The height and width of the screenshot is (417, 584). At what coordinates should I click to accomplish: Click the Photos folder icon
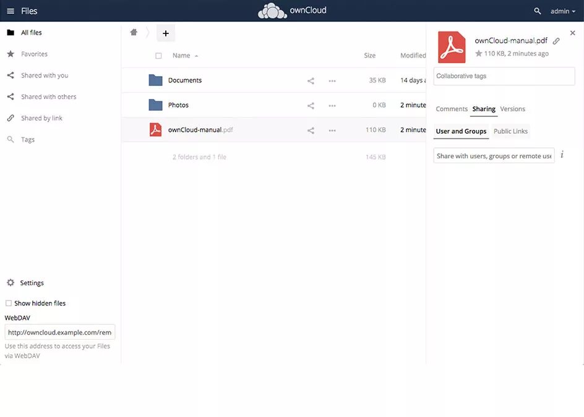click(x=155, y=105)
